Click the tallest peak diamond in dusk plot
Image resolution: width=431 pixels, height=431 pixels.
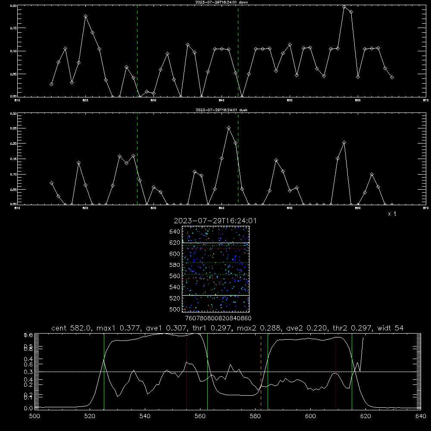click(228, 128)
